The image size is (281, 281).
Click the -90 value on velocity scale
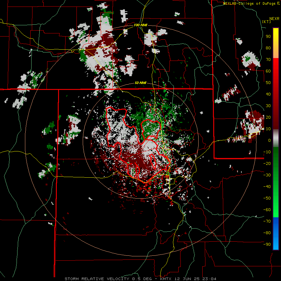click(267, 244)
